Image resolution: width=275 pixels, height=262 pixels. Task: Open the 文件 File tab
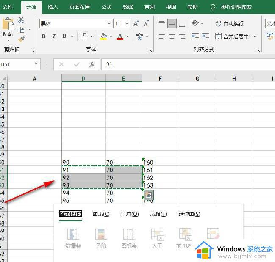(8, 7)
